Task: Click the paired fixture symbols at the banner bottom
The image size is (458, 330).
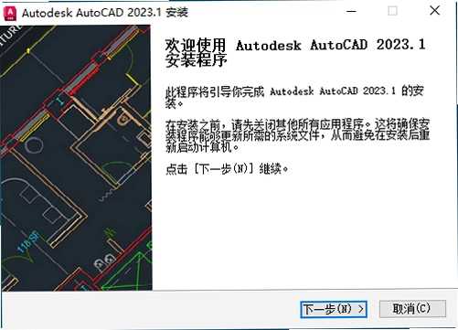Action: pos(104,261)
